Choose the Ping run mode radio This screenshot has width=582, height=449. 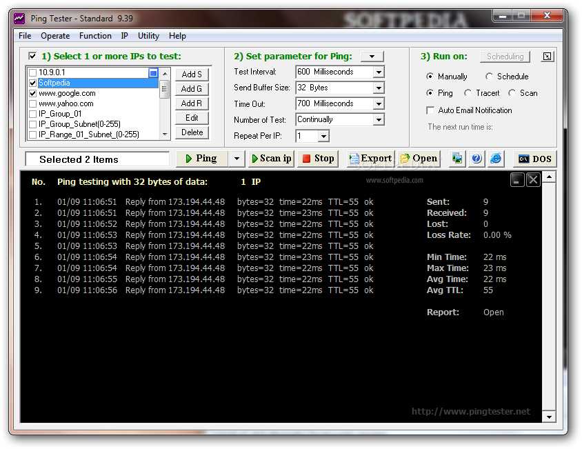(x=430, y=93)
